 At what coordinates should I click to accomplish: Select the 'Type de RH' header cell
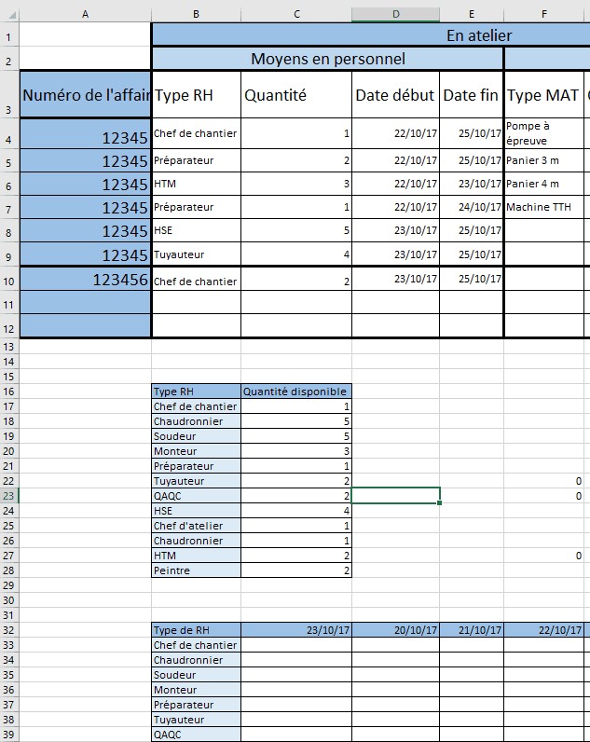(196, 630)
